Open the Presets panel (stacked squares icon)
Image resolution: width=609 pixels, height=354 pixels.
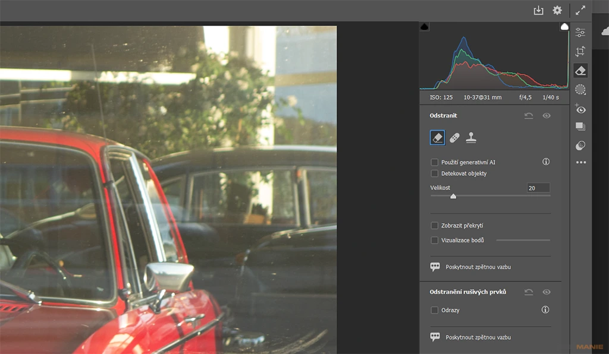click(581, 126)
